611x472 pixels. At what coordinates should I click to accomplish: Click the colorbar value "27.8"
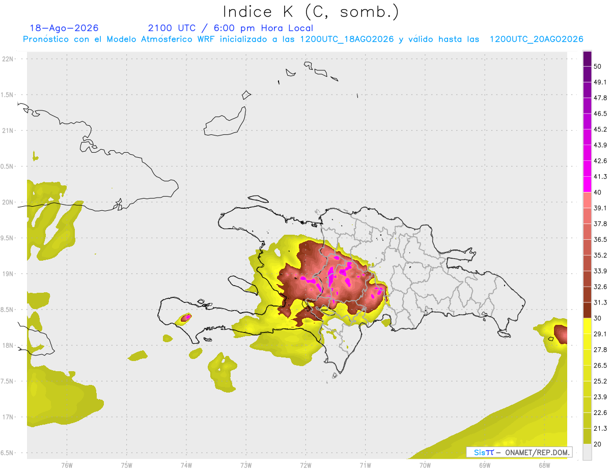pyautogui.click(x=600, y=350)
